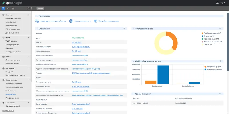Sort visits by Время column header

136,99
